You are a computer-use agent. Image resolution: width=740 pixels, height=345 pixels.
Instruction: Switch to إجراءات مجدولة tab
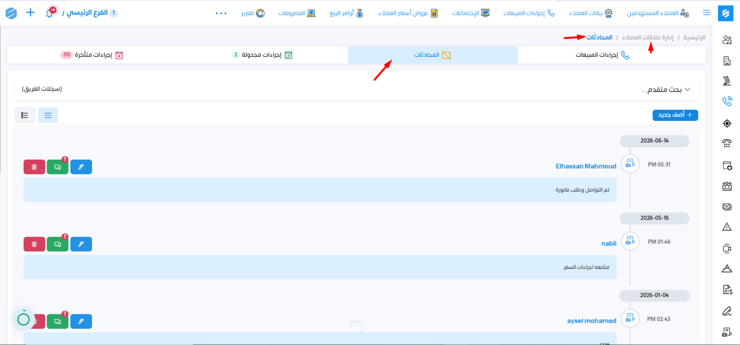(x=262, y=55)
